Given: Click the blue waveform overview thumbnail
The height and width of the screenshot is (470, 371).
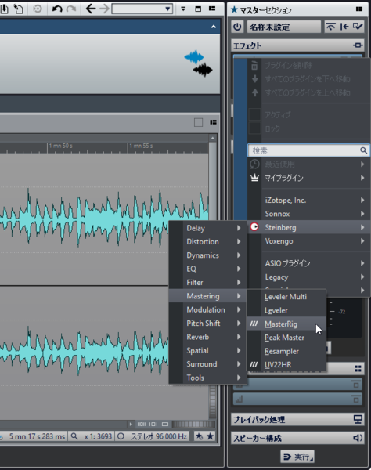Looking at the screenshot, I should pyautogui.click(x=194, y=57).
